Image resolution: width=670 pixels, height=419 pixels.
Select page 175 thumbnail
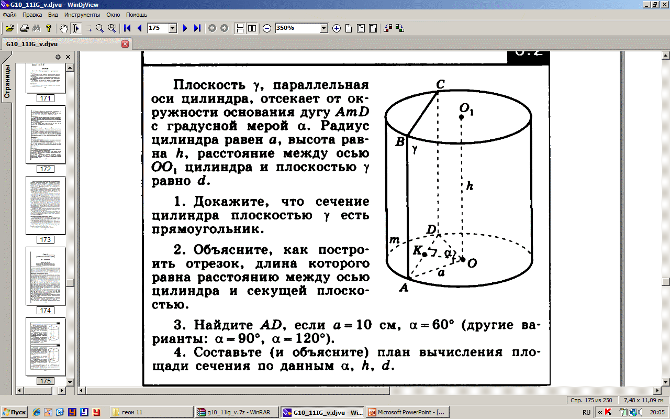[46, 347]
